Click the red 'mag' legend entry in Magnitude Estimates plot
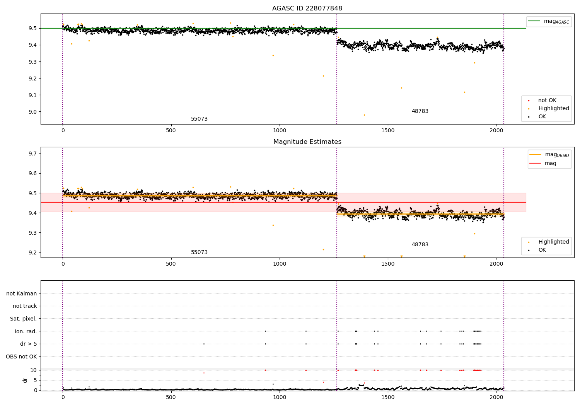Screen dimensions: 580x406 pyautogui.click(x=551, y=164)
